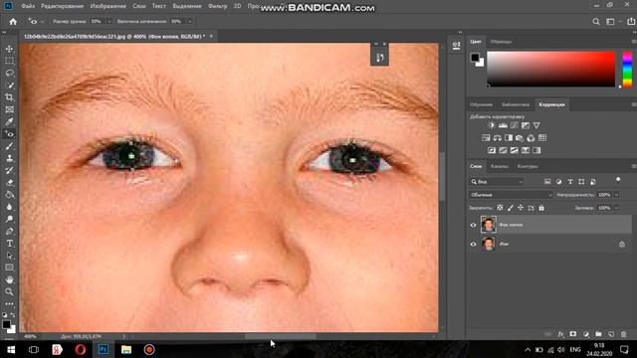Open tool preset picker arrow
This screenshot has width=637, height=358.
(42, 22)
